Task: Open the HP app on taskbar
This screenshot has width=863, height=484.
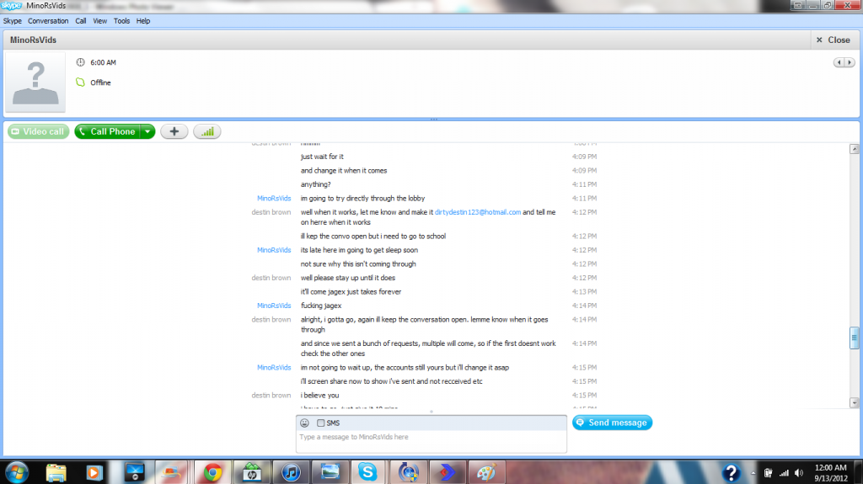Action: click(252, 472)
